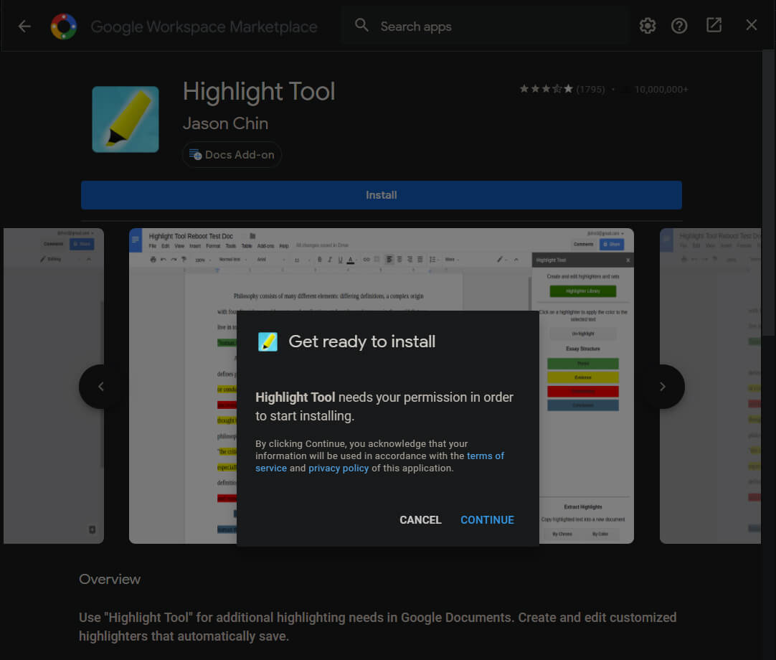Click the Table menu in screenshot Doc
Viewport: 776px width, 660px height.
point(247,245)
